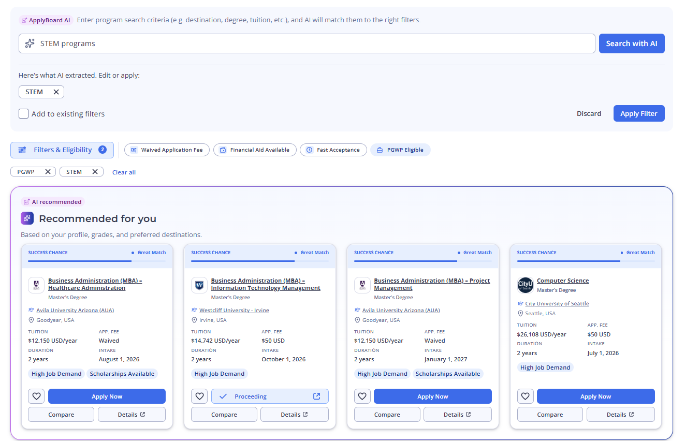
Task: Toggle Waived Application Fee quick filter
Action: [x=167, y=150]
